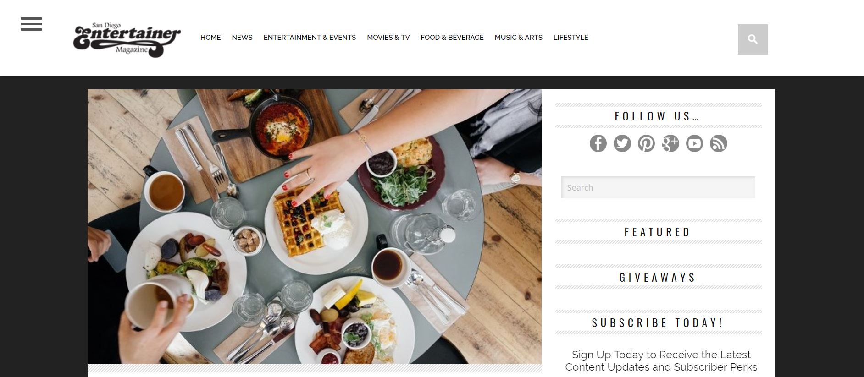Click the San Diego Entertainer Magazine logo
Viewport: 864px width, 377px height.
pyautogui.click(x=127, y=39)
